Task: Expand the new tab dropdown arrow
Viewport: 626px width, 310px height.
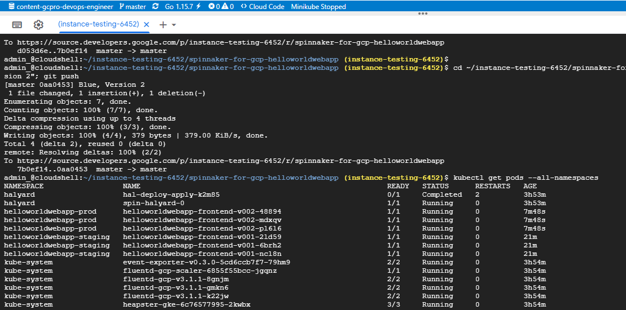Action: point(174,25)
